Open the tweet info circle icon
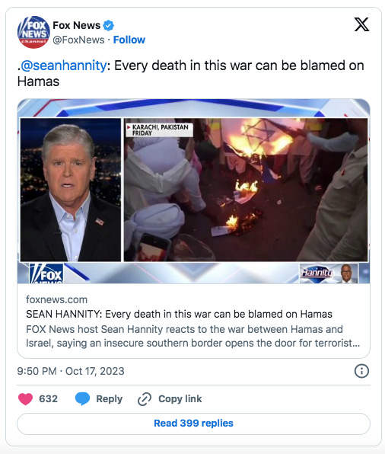The image size is (385, 454). coord(361,371)
